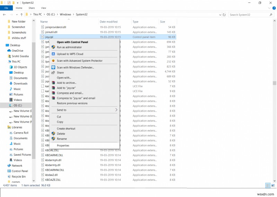Select the joinproviderol.dll file icon
This screenshot has width=277, height=197.
tap(42, 27)
